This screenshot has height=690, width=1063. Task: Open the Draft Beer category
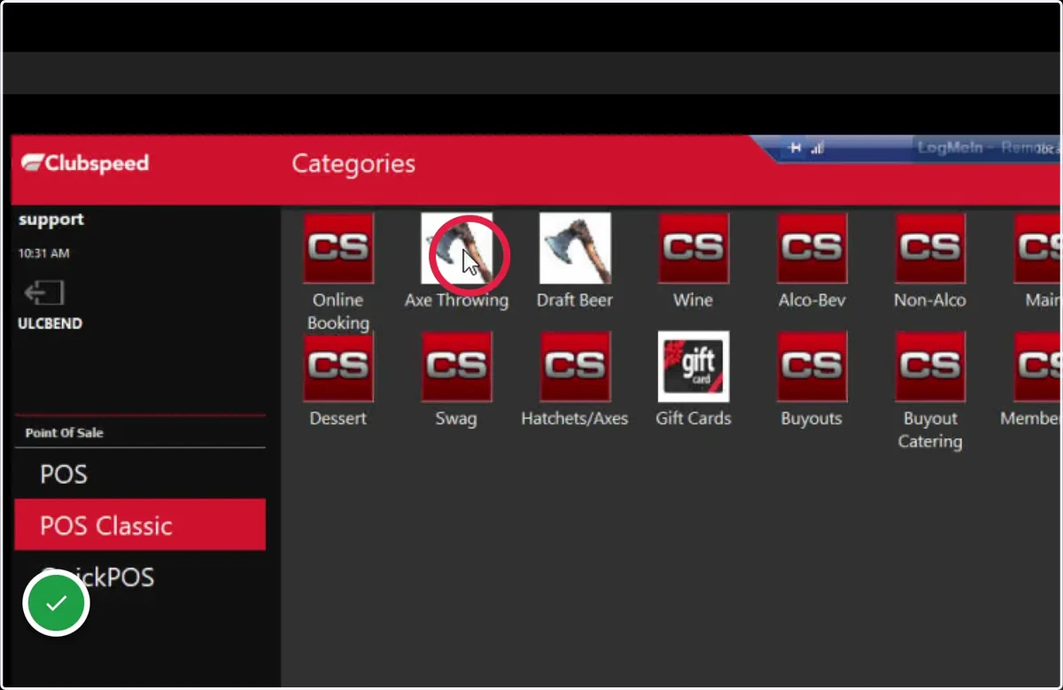coord(575,249)
